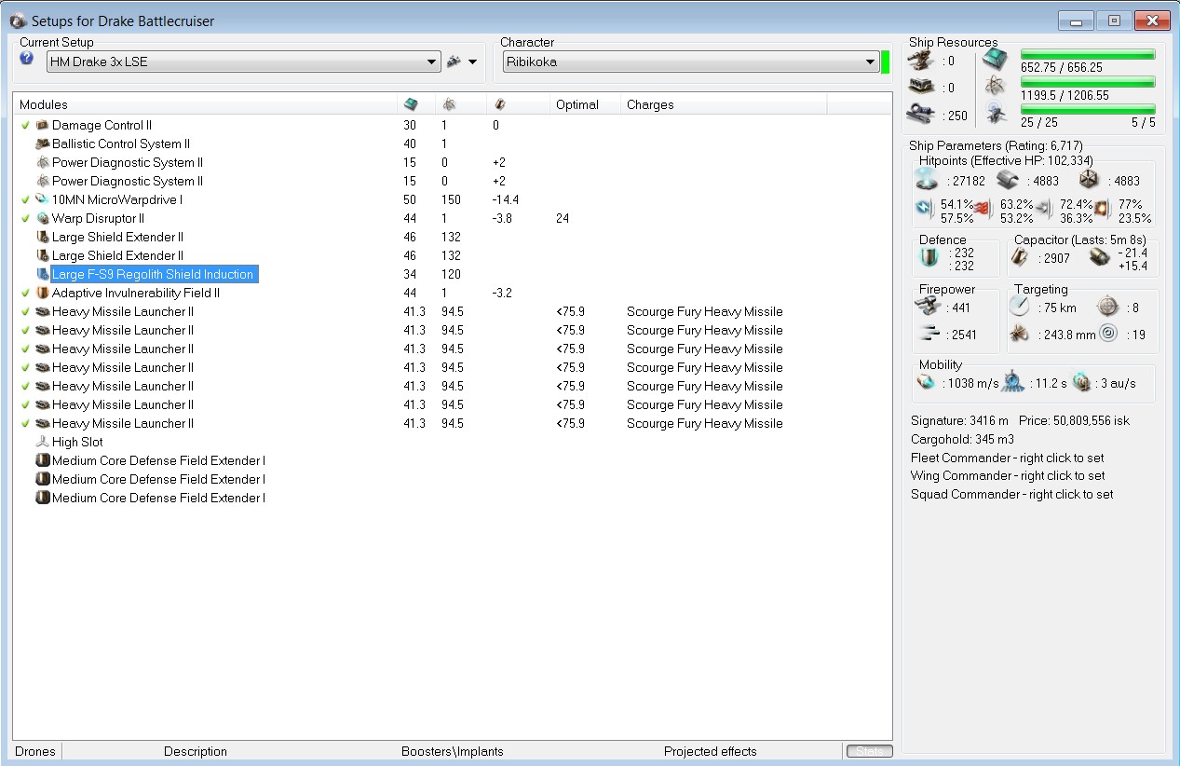Click the volley damage icon showing 2541
Image resolution: width=1180 pixels, height=766 pixels.
pos(929,334)
